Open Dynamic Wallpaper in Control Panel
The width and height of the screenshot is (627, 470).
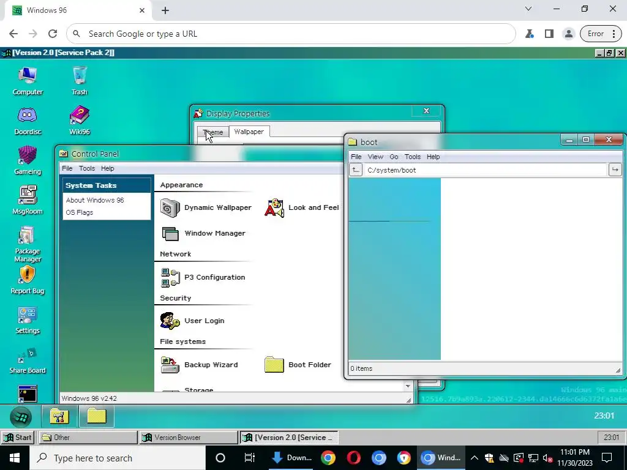[206, 208]
